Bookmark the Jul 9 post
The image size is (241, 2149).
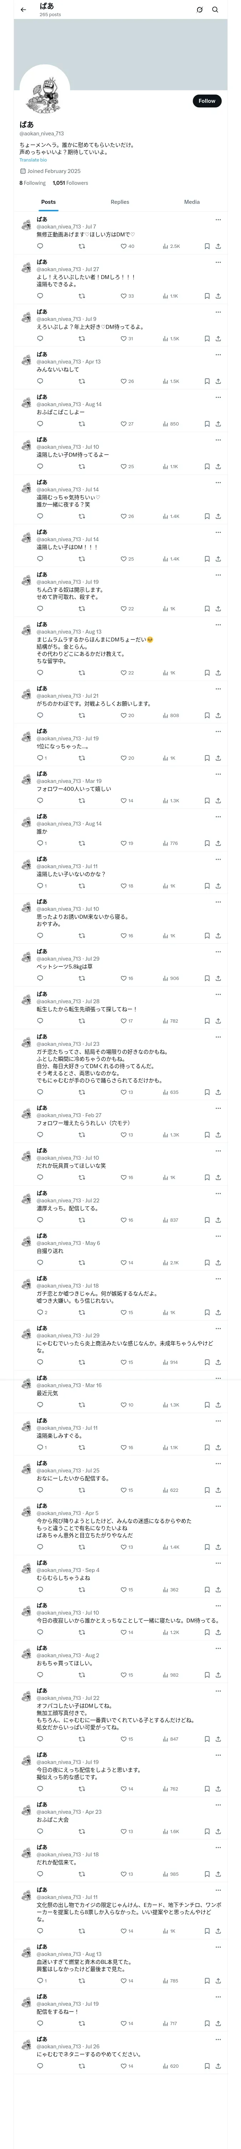[x=207, y=339]
